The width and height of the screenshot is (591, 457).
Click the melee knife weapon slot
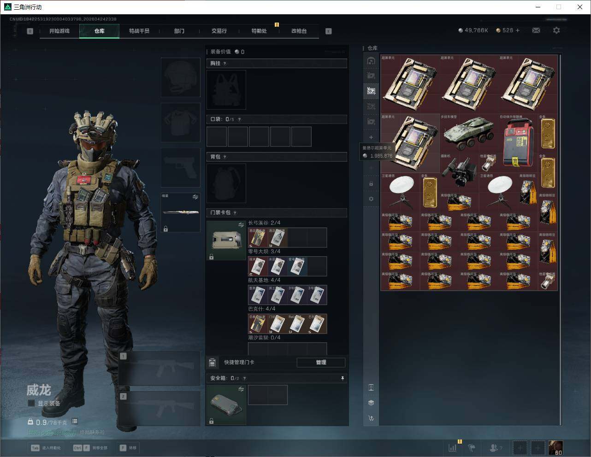[180, 213]
